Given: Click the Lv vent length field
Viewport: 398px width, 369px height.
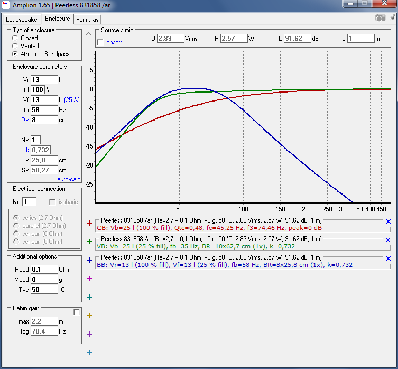Looking at the screenshot, I should tap(44, 160).
